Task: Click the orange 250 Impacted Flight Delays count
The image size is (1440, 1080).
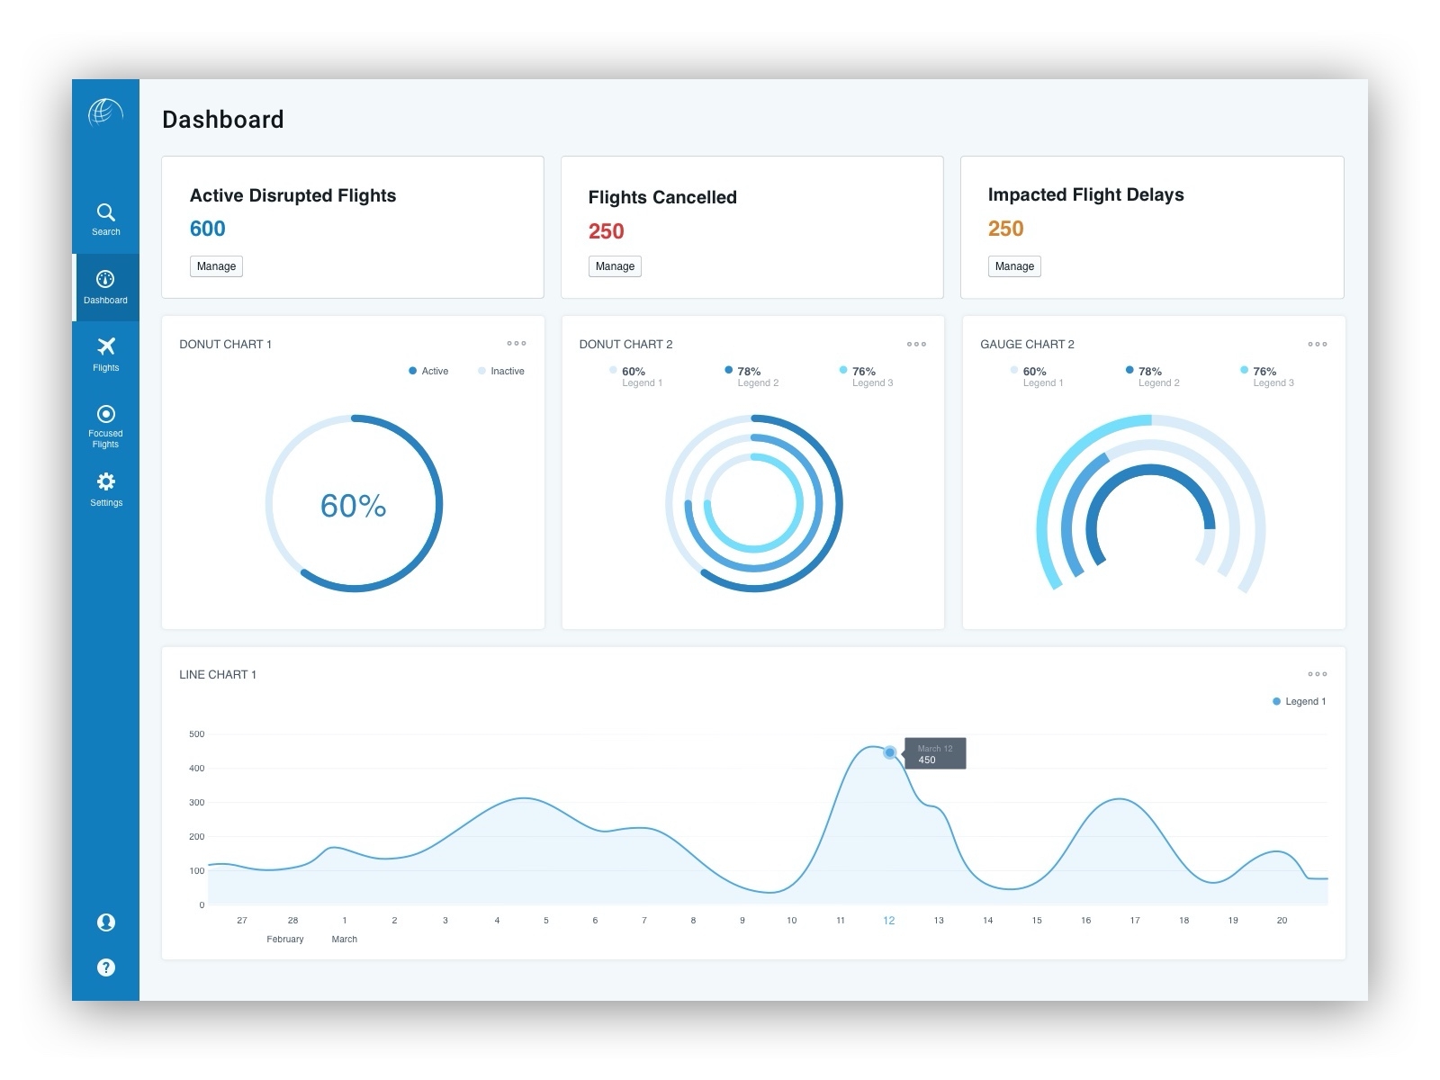Action: click(x=1006, y=229)
